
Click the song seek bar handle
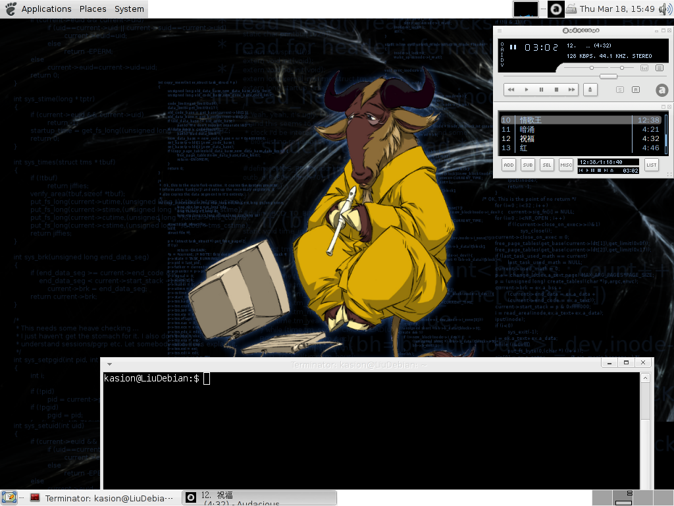(608, 76)
